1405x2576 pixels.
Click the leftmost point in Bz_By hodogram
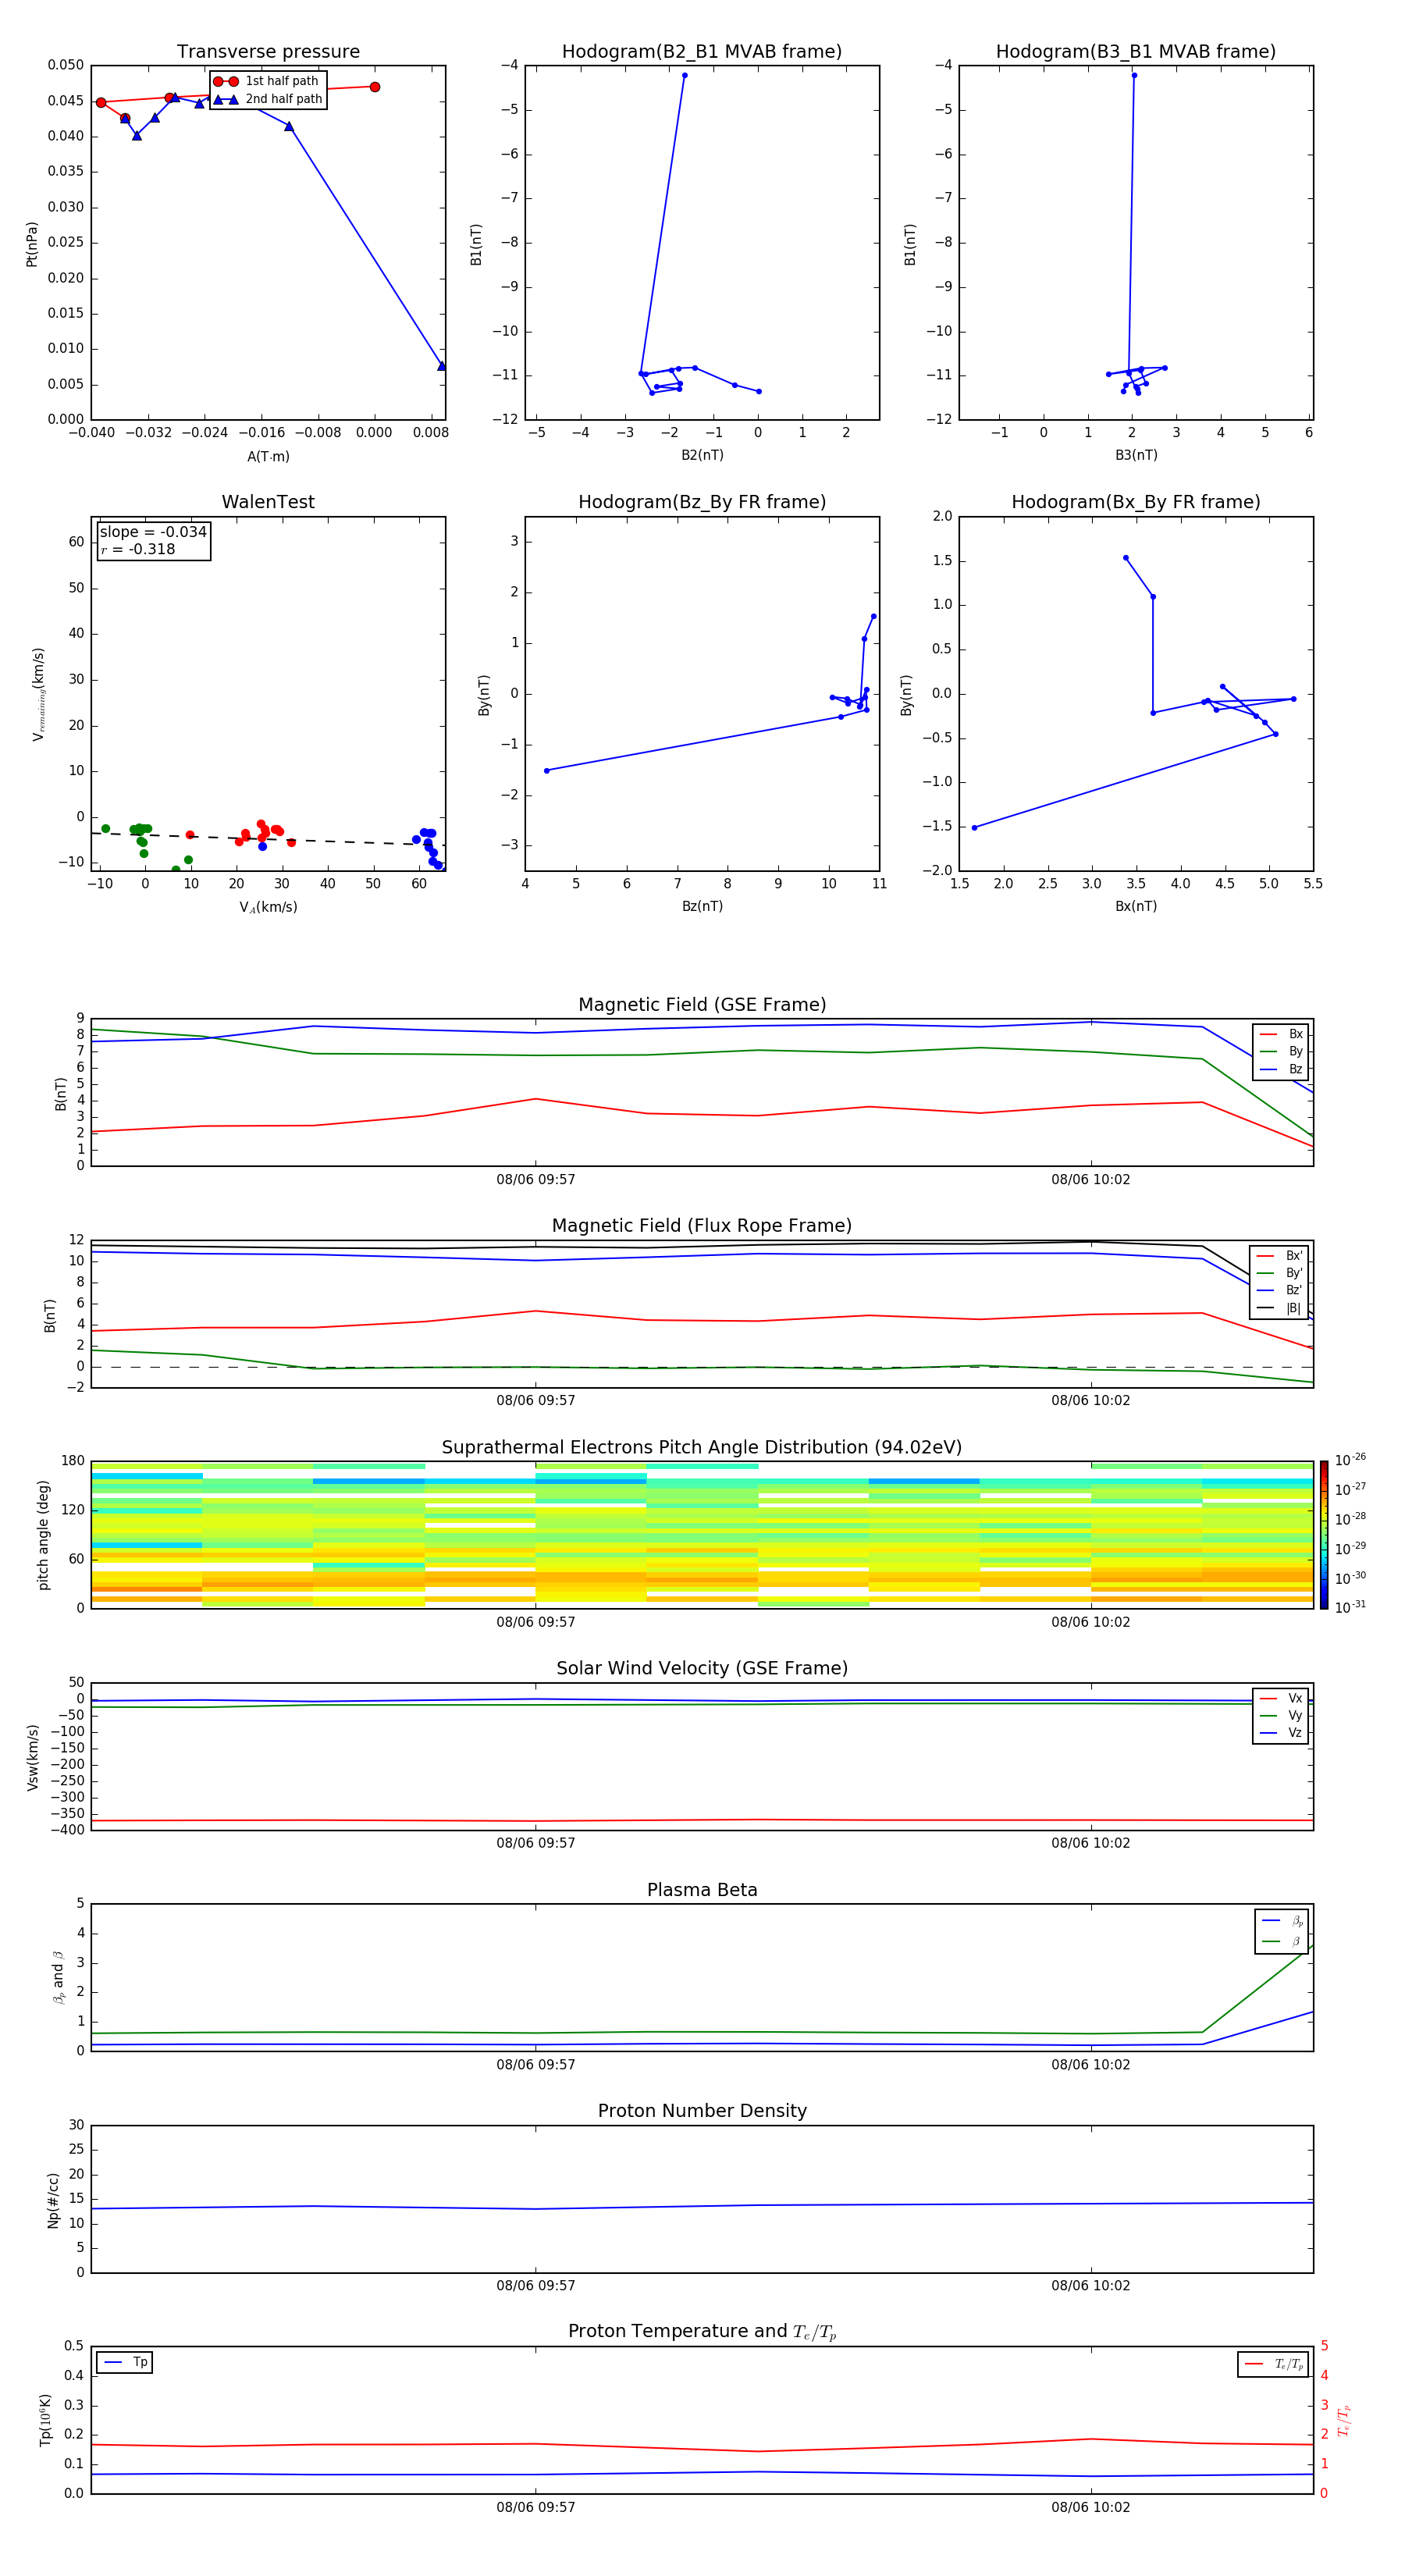click(546, 771)
